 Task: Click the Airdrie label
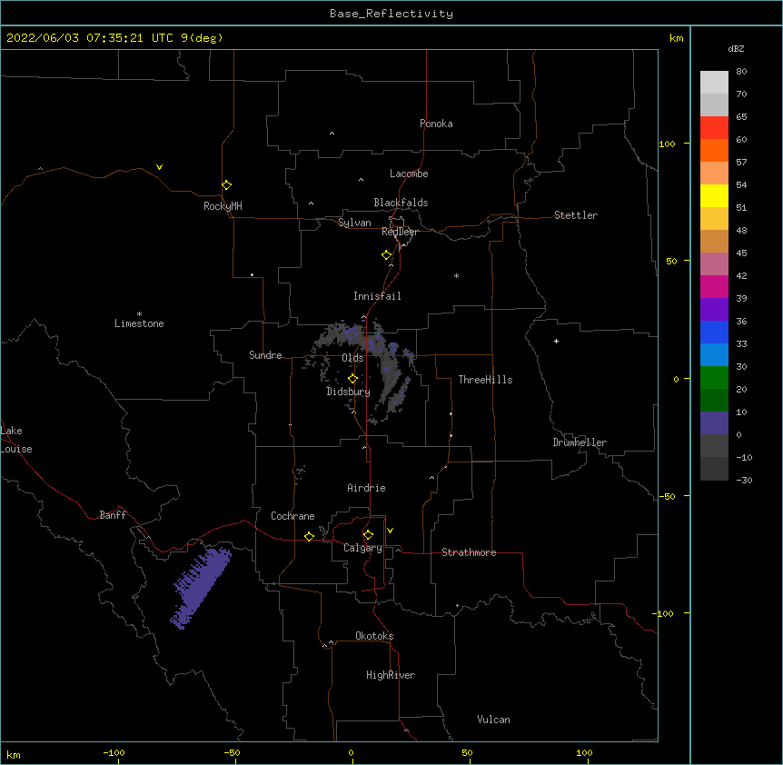point(367,488)
